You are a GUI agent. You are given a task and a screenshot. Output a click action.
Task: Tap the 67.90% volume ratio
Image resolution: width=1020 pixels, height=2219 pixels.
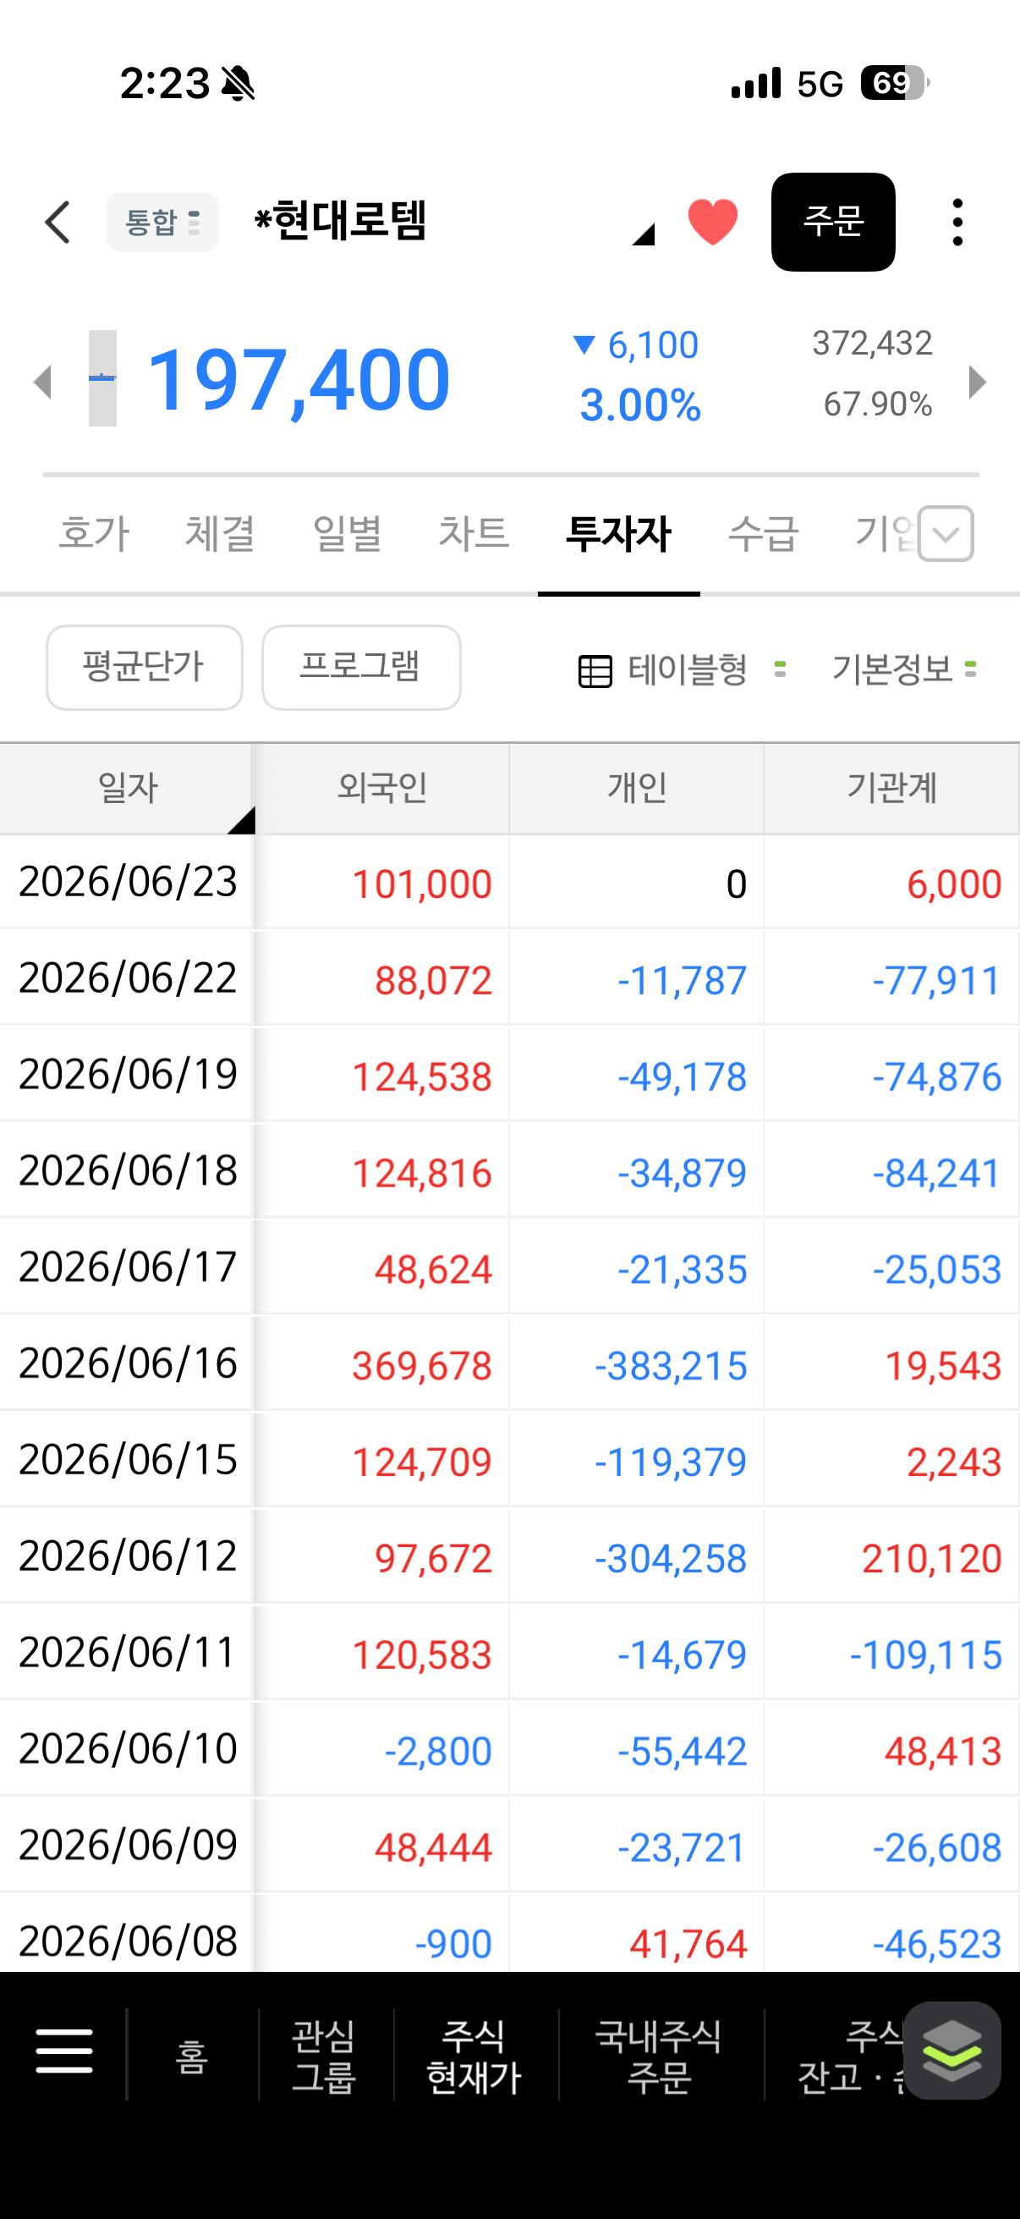(877, 403)
